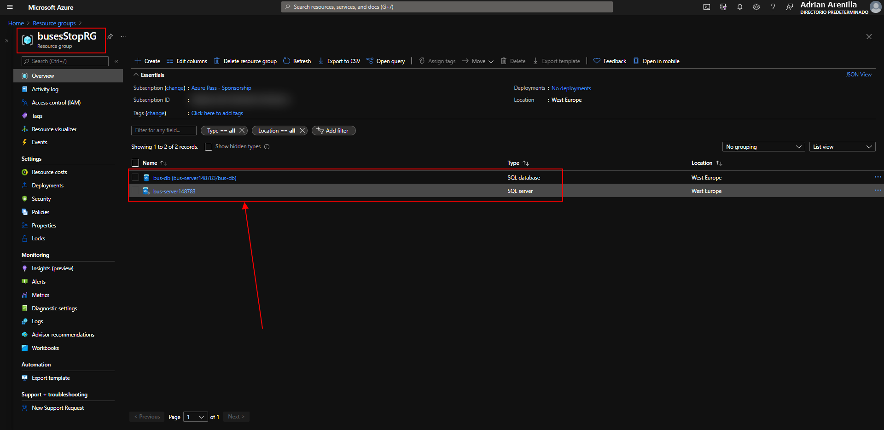The height and width of the screenshot is (430, 884).
Task: Pin busesStopRG to dashboard
Action: coord(110,36)
